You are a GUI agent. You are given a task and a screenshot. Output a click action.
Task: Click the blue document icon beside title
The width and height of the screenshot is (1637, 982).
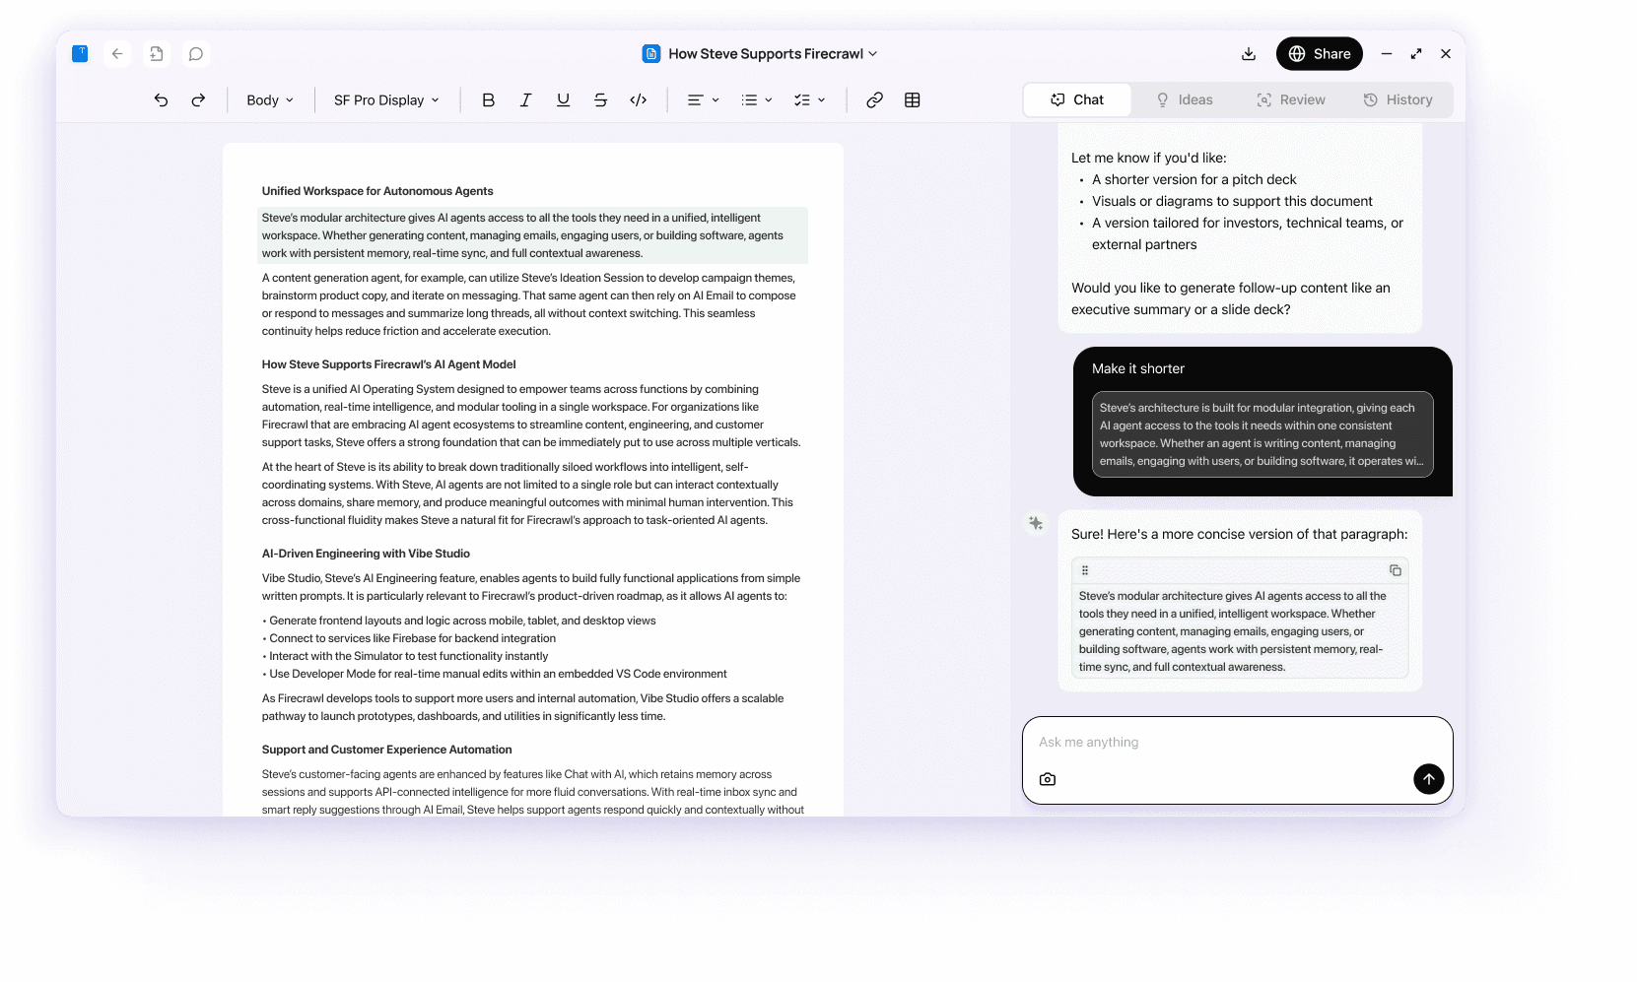coord(651,54)
